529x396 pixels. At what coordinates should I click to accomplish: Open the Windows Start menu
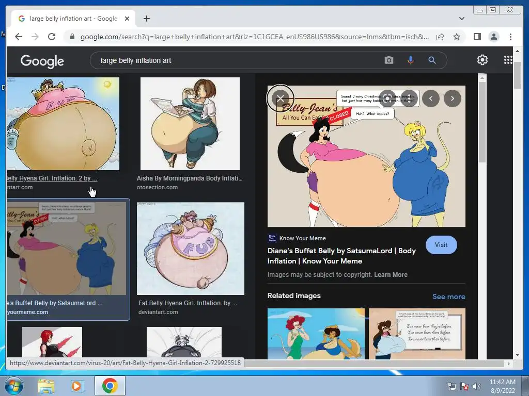pos(14,386)
